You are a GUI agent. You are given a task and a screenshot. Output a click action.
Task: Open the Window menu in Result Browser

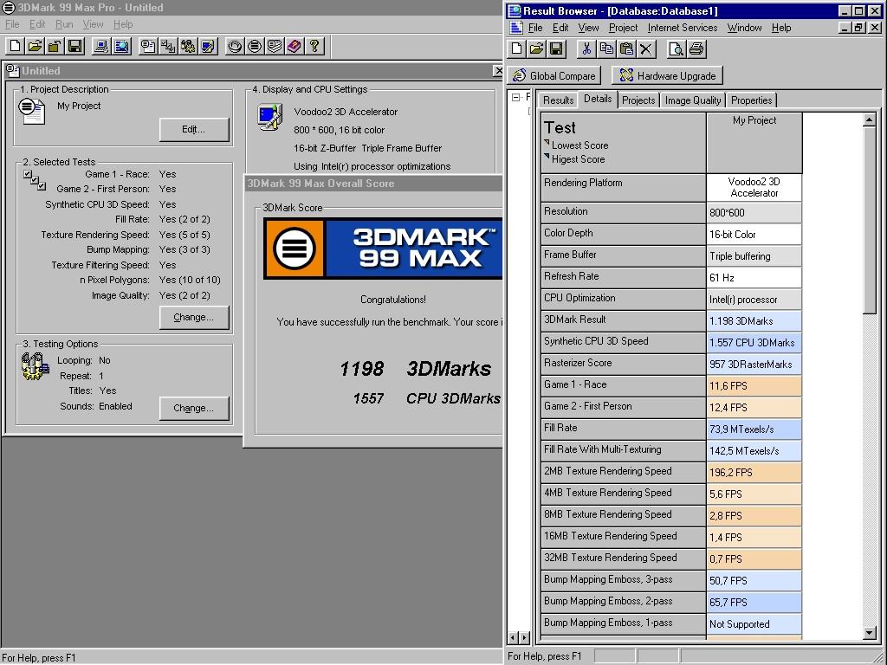744,28
